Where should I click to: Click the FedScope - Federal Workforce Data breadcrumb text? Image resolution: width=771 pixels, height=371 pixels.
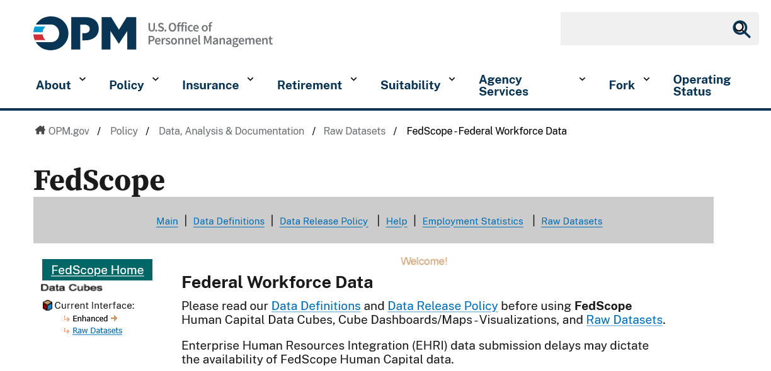point(487,131)
